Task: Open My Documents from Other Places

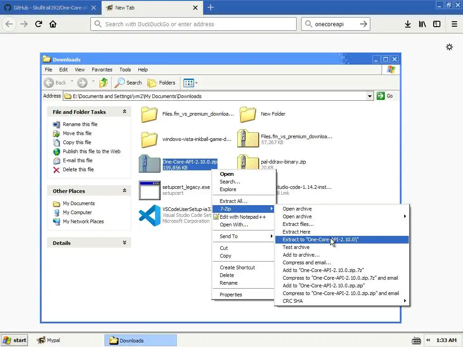Action: pyautogui.click(x=79, y=203)
